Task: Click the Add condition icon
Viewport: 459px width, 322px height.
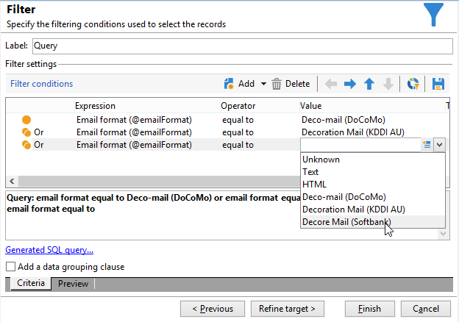Action: (x=229, y=84)
